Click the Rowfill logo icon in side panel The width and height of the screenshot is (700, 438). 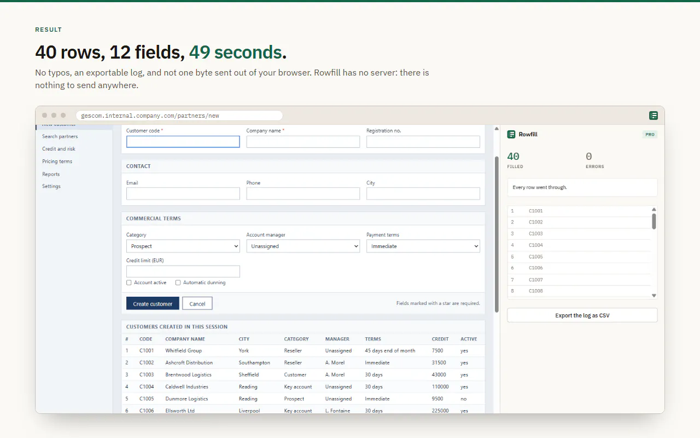pos(511,134)
